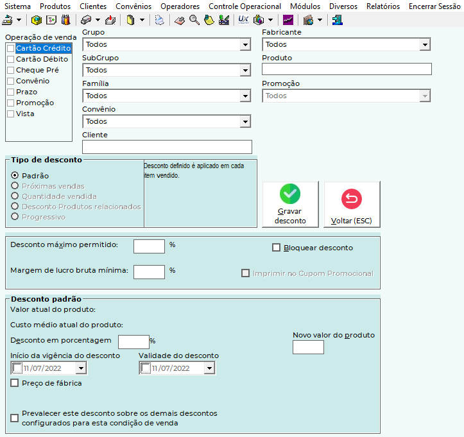Screen dimensions: 464x437
Task: Click the printer toolbar icon
Action: click(x=160, y=20)
